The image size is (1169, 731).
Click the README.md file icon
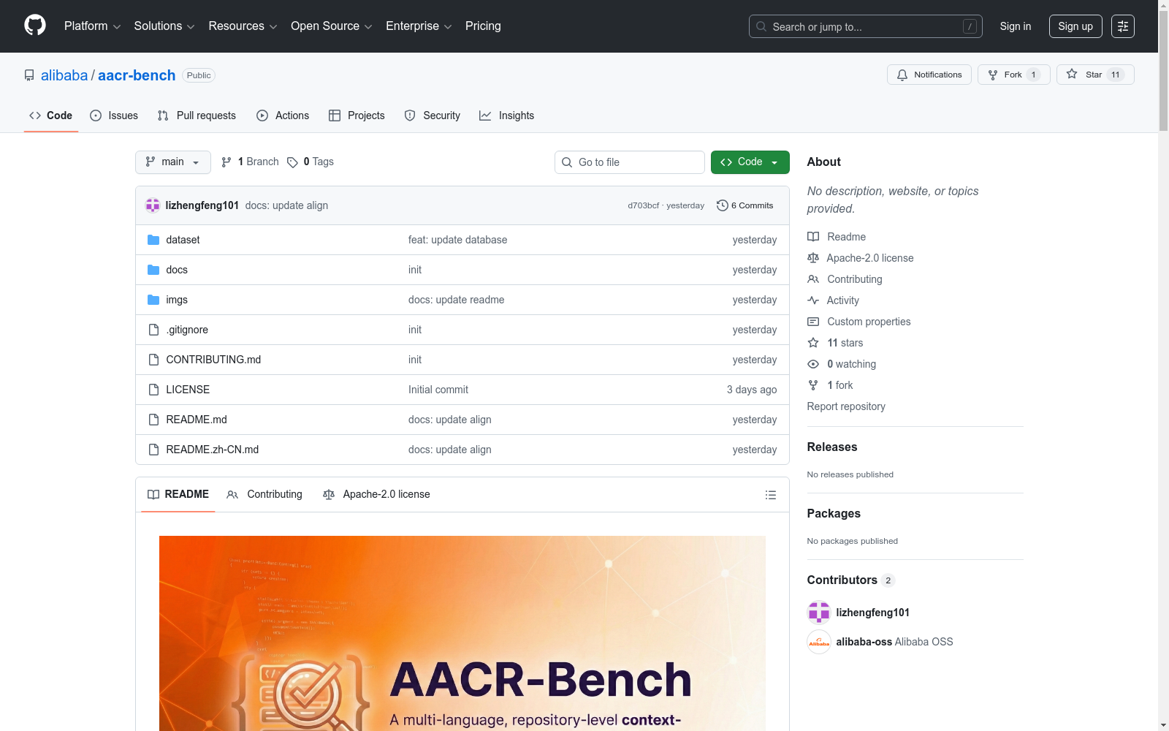(x=153, y=420)
